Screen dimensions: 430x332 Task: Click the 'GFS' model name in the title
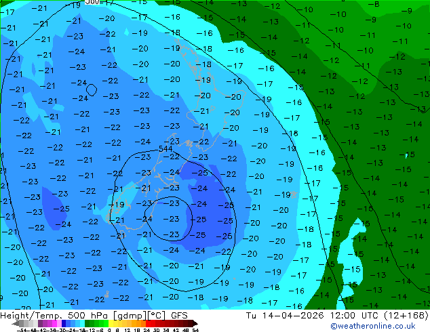(x=179, y=316)
